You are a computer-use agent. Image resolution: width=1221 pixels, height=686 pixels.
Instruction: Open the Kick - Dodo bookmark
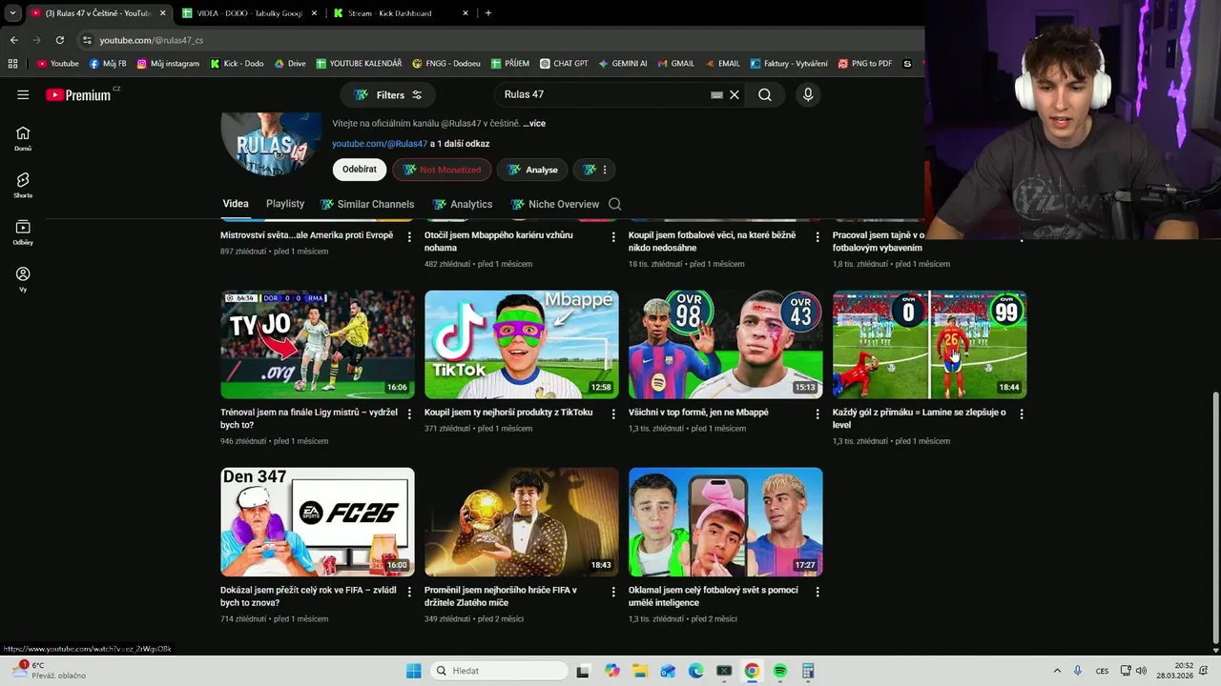(x=236, y=64)
